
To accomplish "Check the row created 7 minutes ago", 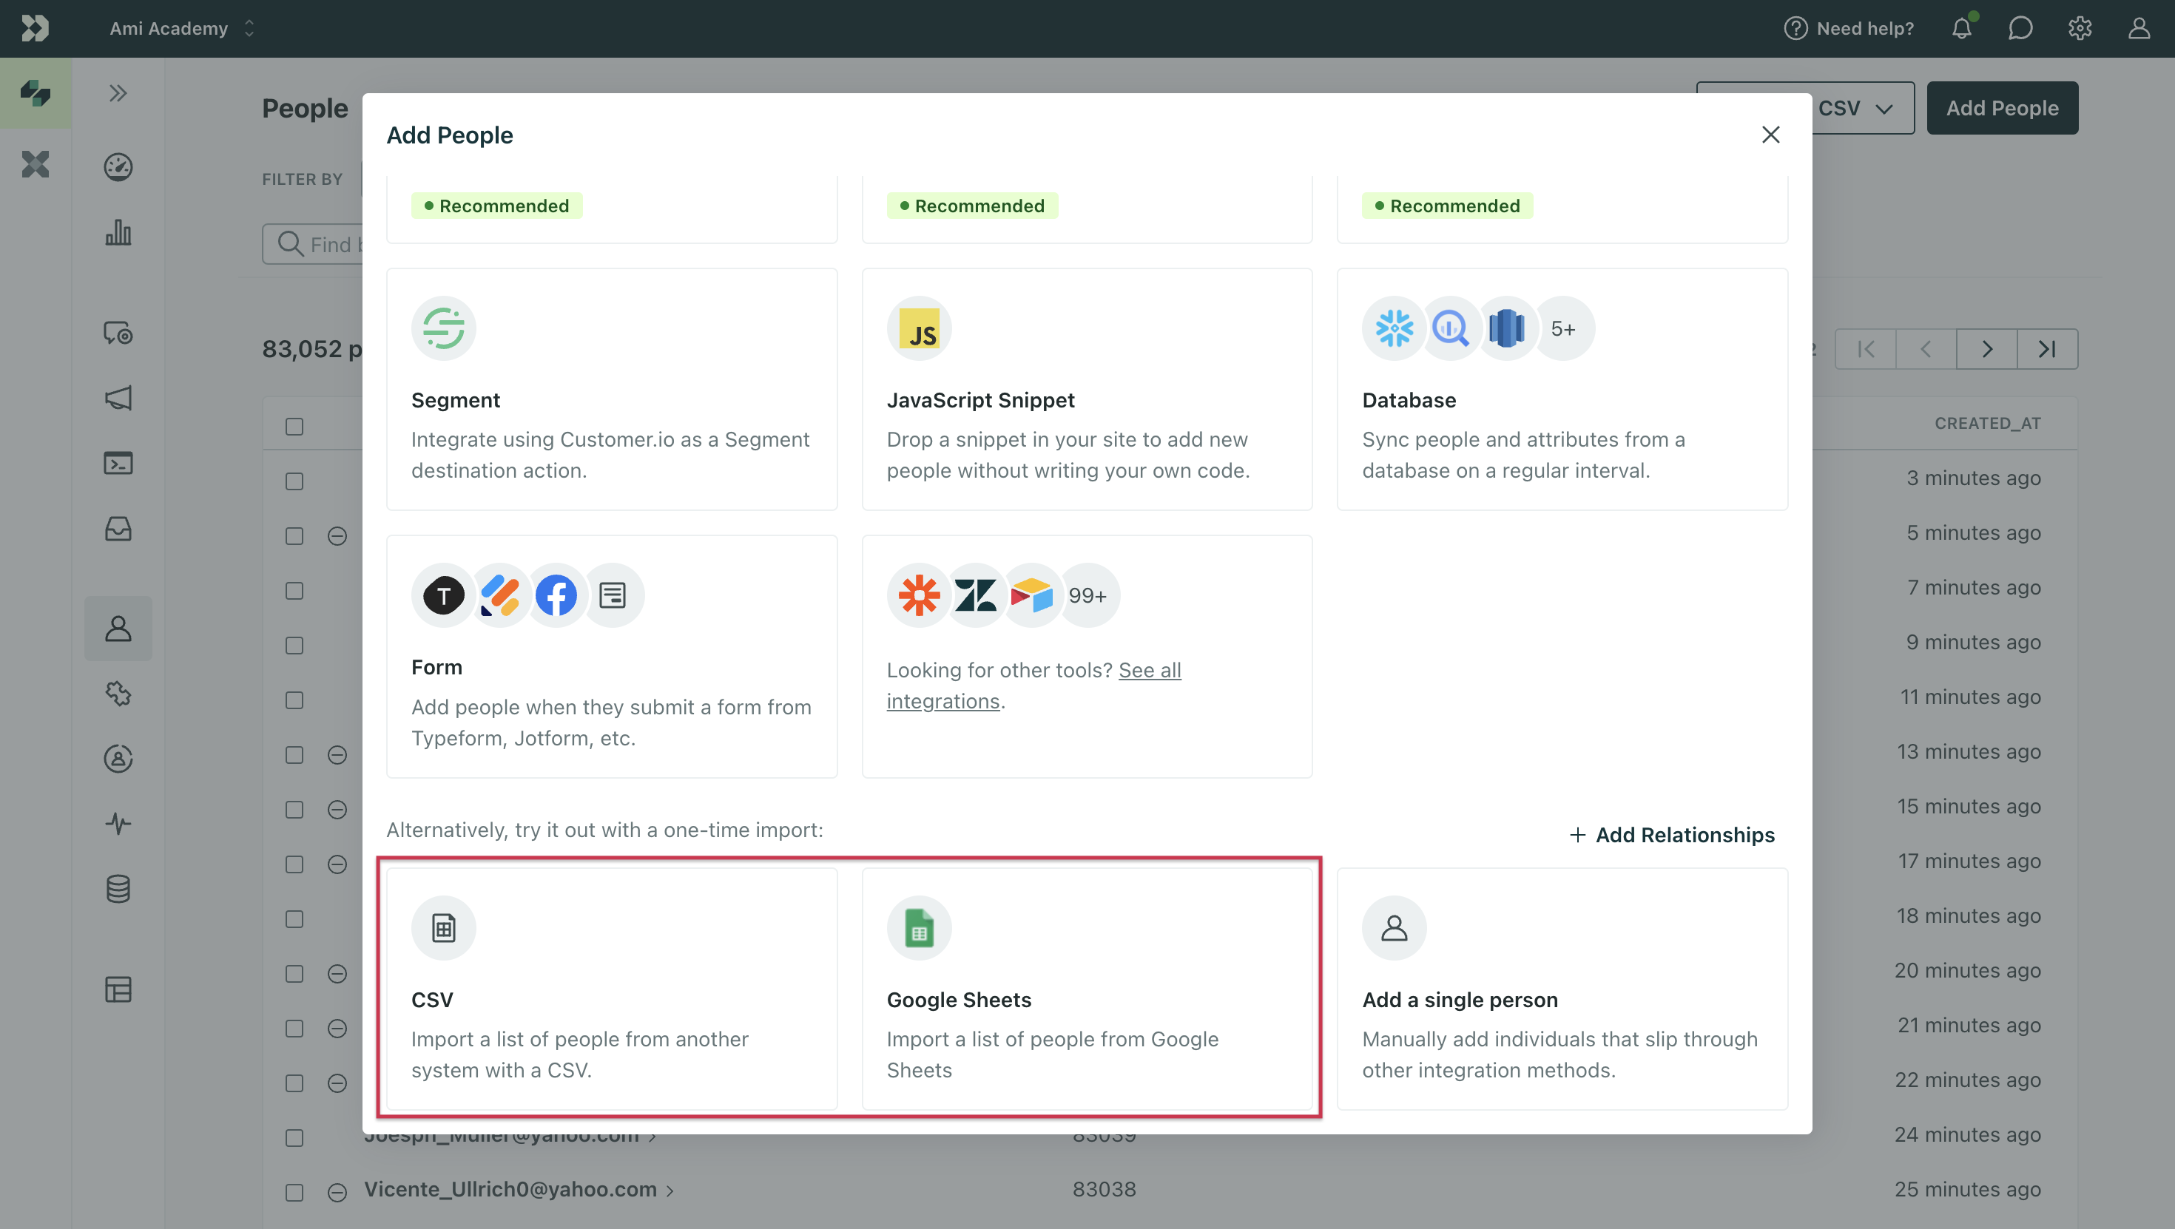I will [294, 591].
